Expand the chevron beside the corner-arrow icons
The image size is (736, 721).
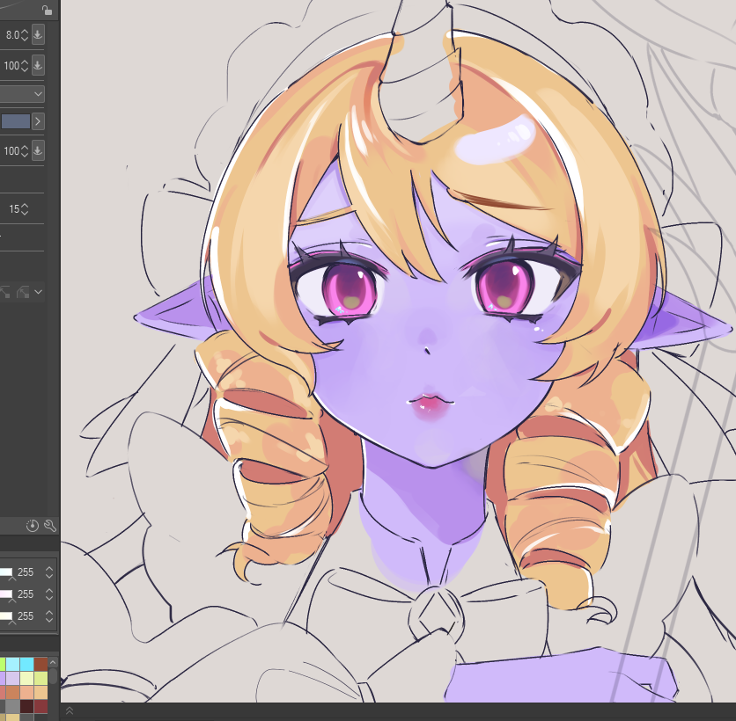tap(39, 292)
